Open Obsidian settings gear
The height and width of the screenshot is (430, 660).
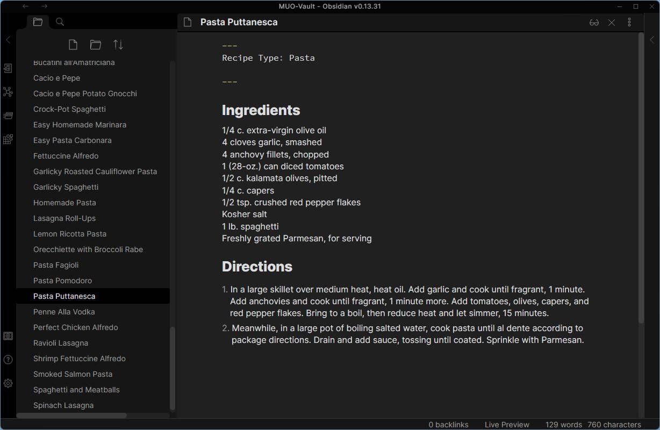coord(8,383)
